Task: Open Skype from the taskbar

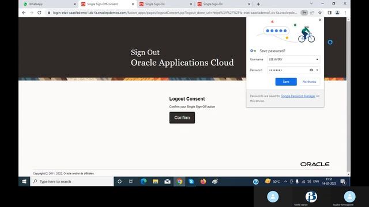Action: pyautogui.click(x=191, y=182)
